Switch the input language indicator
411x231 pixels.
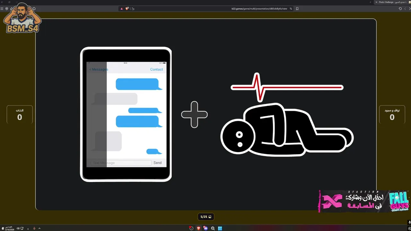point(28,228)
